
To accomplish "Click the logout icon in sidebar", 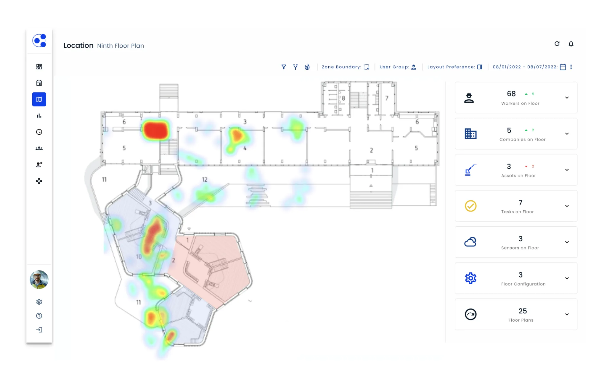I will coord(39,330).
